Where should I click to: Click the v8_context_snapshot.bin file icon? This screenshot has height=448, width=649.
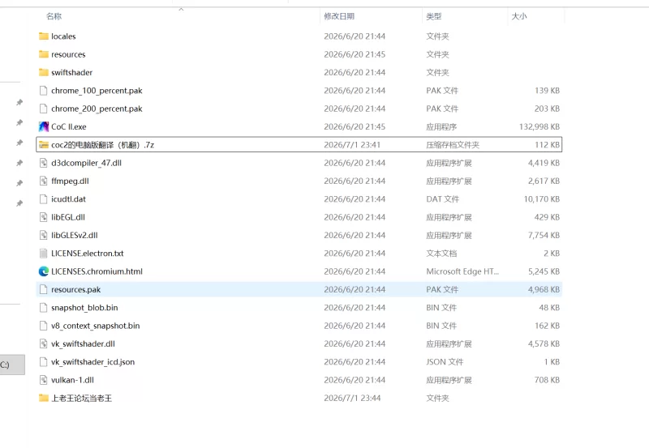(44, 326)
